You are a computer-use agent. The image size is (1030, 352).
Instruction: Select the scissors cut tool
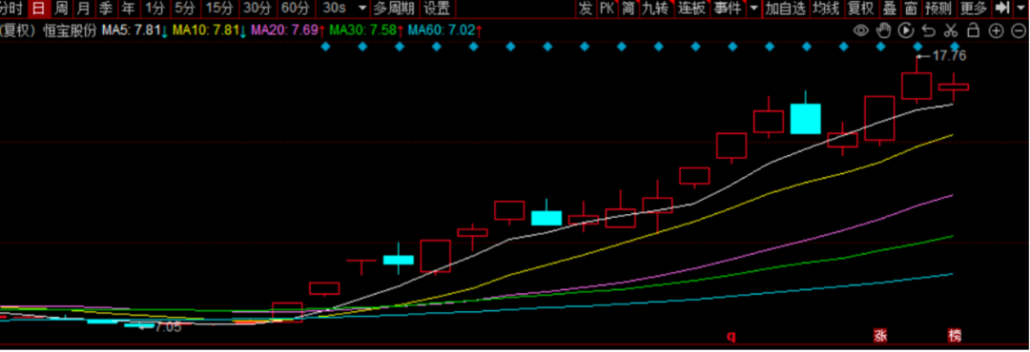[x=951, y=30]
